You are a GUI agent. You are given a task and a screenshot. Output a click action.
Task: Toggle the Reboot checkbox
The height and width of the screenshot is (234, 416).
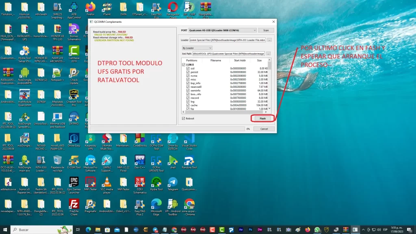coord(184,119)
